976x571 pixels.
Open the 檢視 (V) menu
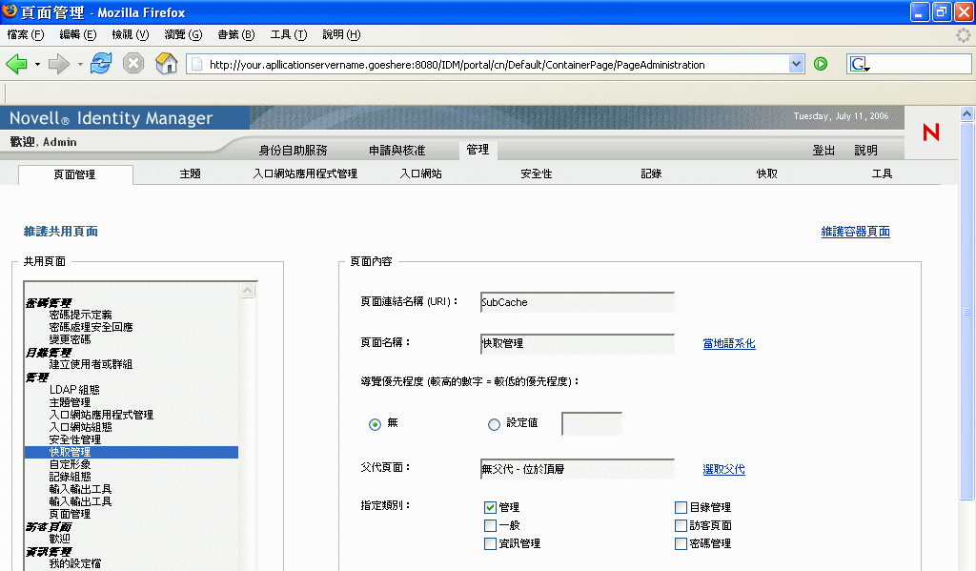coord(130,35)
